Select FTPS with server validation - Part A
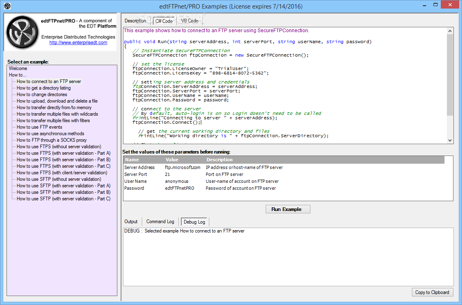The width and height of the screenshot is (462, 305). tap(64, 153)
